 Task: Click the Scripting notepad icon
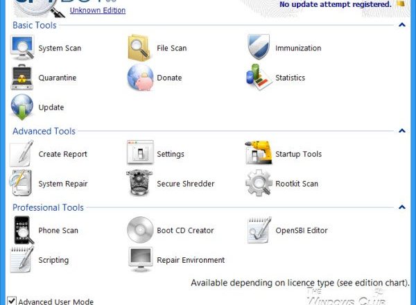click(x=22, y=259)
